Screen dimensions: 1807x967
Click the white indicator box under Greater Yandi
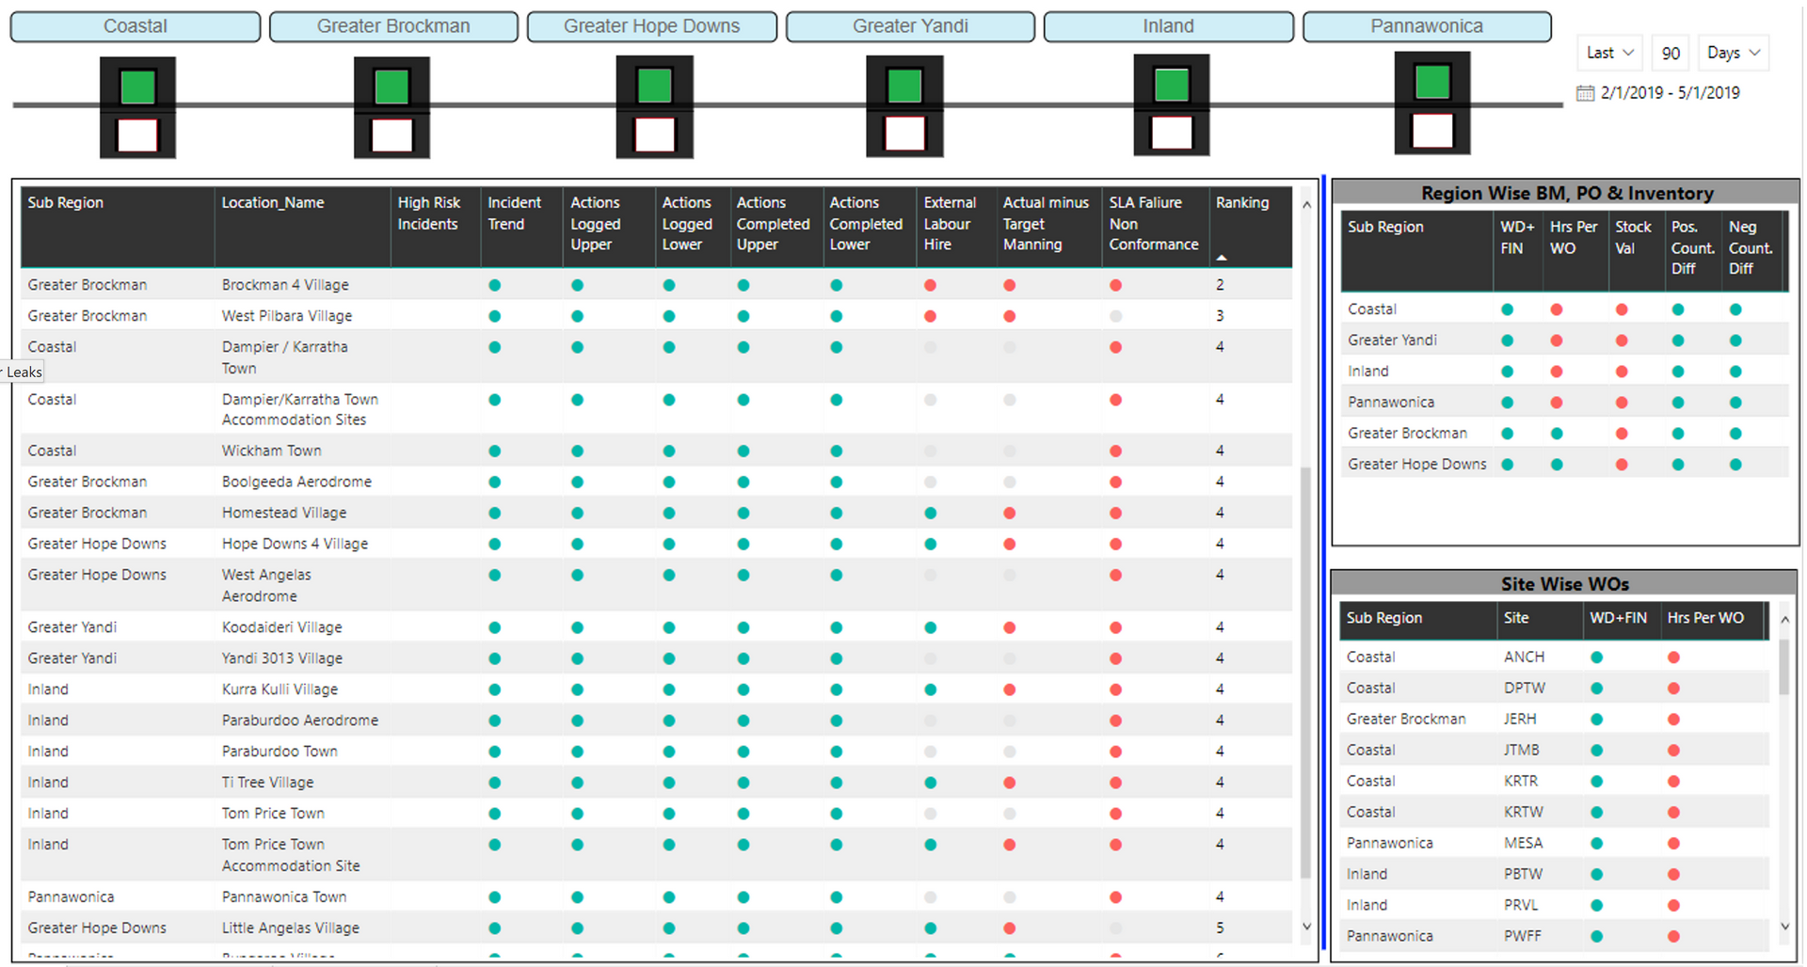pyautogui.click(x=904, y=134)
